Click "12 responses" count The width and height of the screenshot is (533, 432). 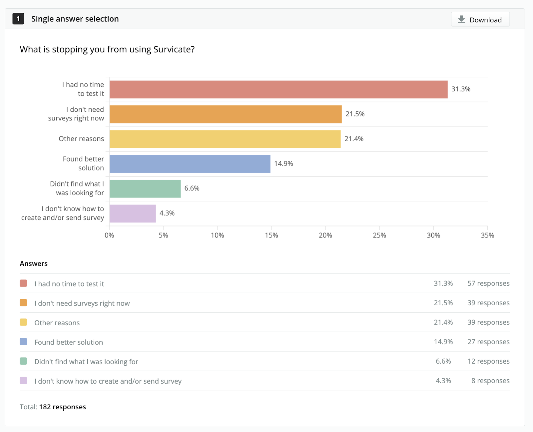[488, 361]
